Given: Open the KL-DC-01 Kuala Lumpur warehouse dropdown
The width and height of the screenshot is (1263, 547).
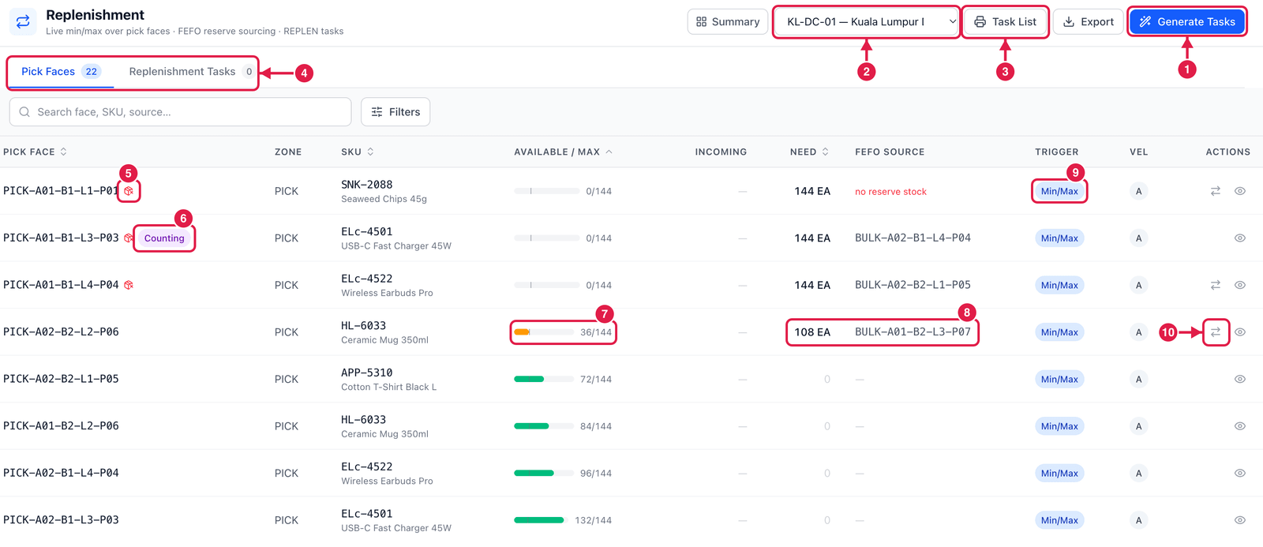Looking at the screenshot, I should [x=867, y=22].
